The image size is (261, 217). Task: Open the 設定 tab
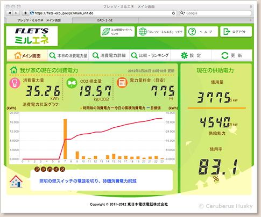pos(191,55)
